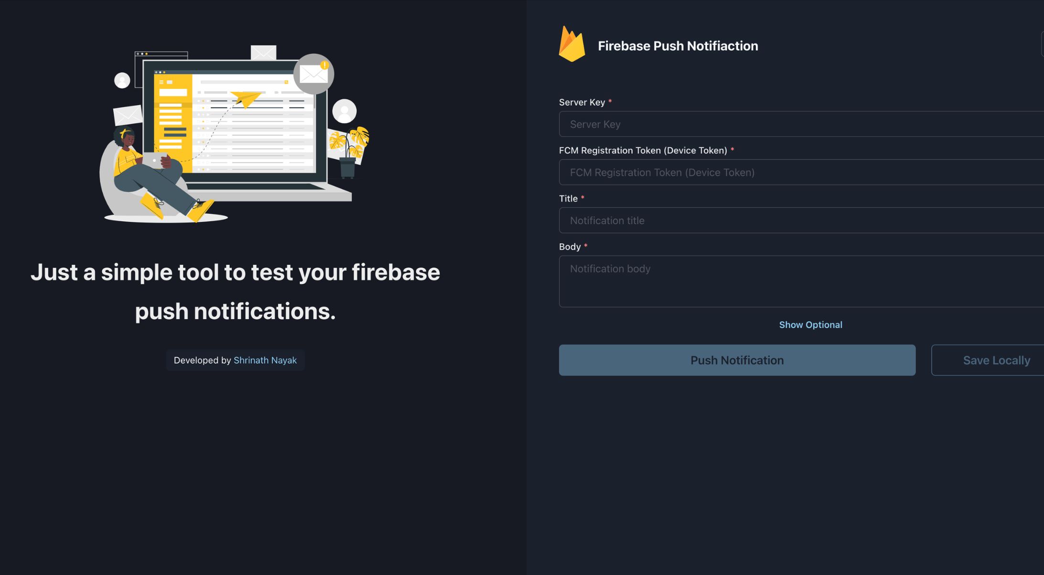Screen dimensions: 1044x575
Task: Click the Firebase Push Notifiaction heading
Action: (x=678, y=46)
